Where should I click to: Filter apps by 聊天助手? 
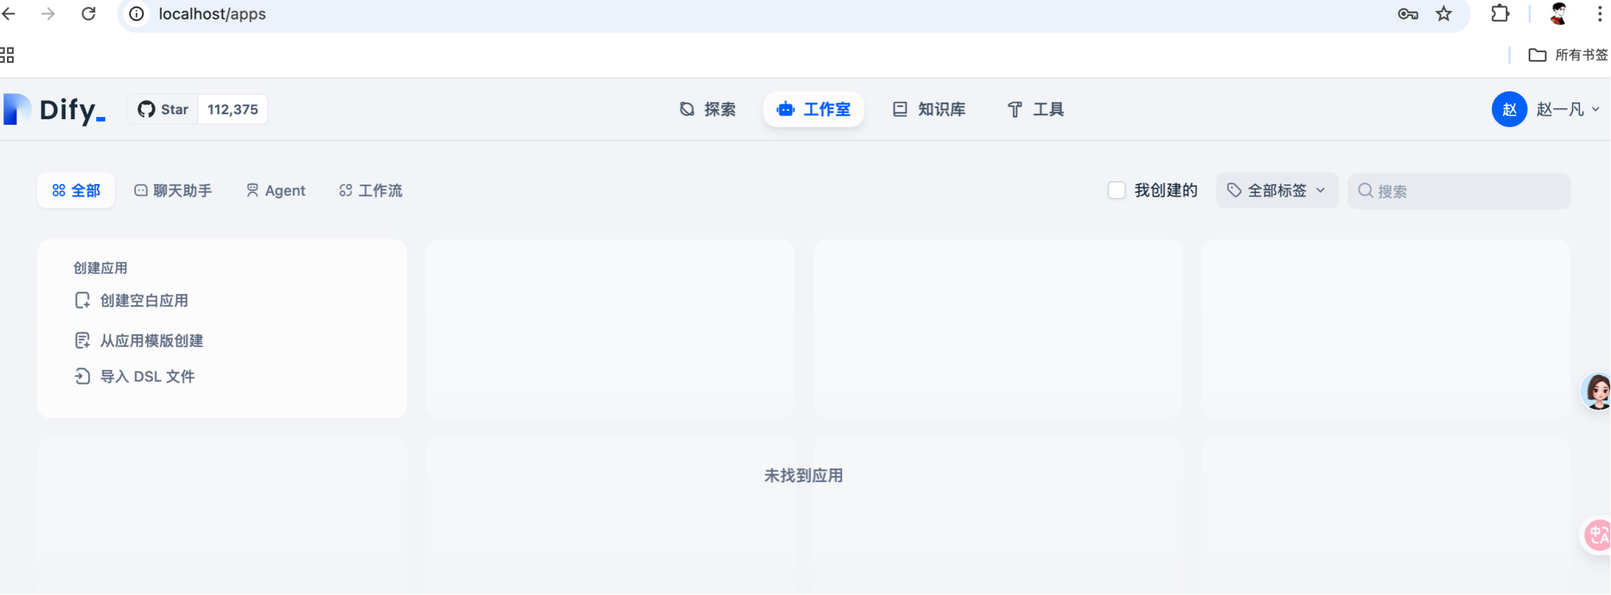[x=173, y=190]
